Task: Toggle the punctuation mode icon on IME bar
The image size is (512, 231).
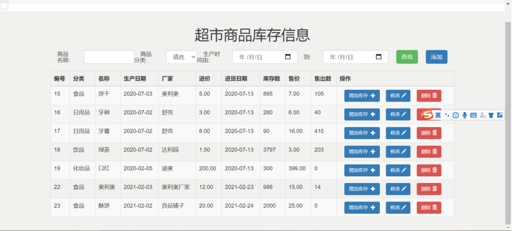Action: tap(447, 115)
